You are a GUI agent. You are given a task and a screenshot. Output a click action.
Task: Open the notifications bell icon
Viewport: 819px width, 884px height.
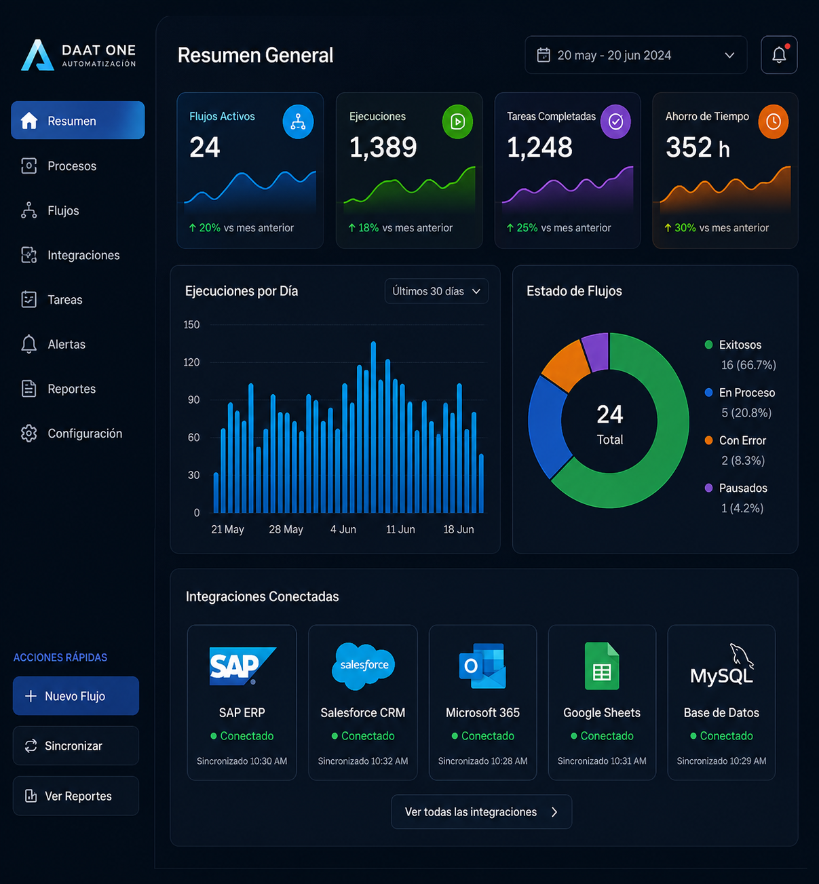[779, 55]
